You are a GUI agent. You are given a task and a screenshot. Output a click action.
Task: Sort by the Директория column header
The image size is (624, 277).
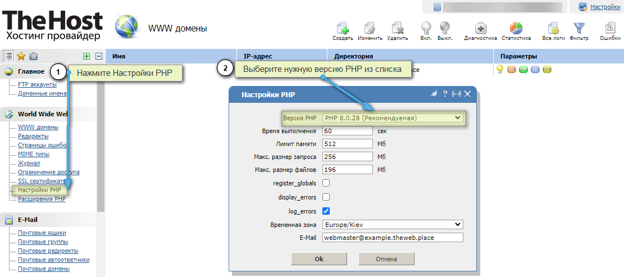tap(411, 56)
